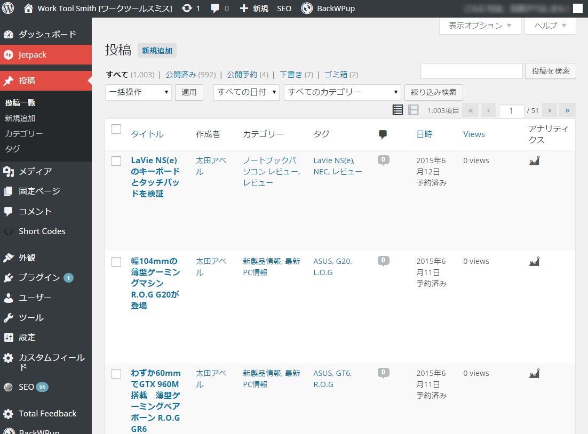Sort by Views column header

pyautogui.click(x=474, y=134)
